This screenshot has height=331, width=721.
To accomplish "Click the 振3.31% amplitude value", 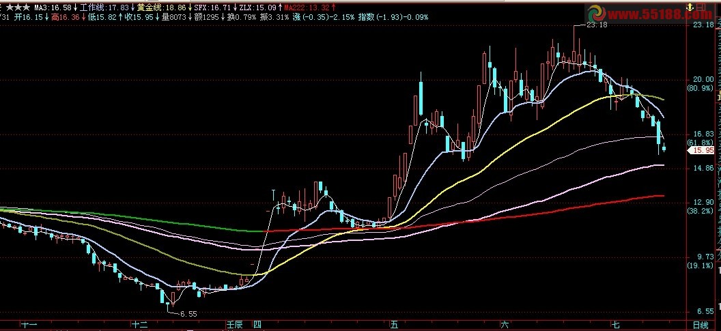I will coord(274,17).
